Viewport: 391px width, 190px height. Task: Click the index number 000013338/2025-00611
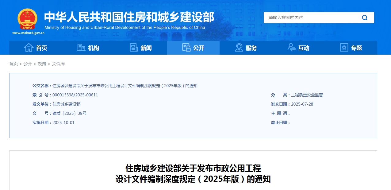75,95
